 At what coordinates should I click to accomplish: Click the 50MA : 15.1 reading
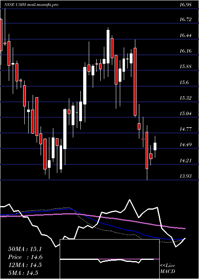25,249
